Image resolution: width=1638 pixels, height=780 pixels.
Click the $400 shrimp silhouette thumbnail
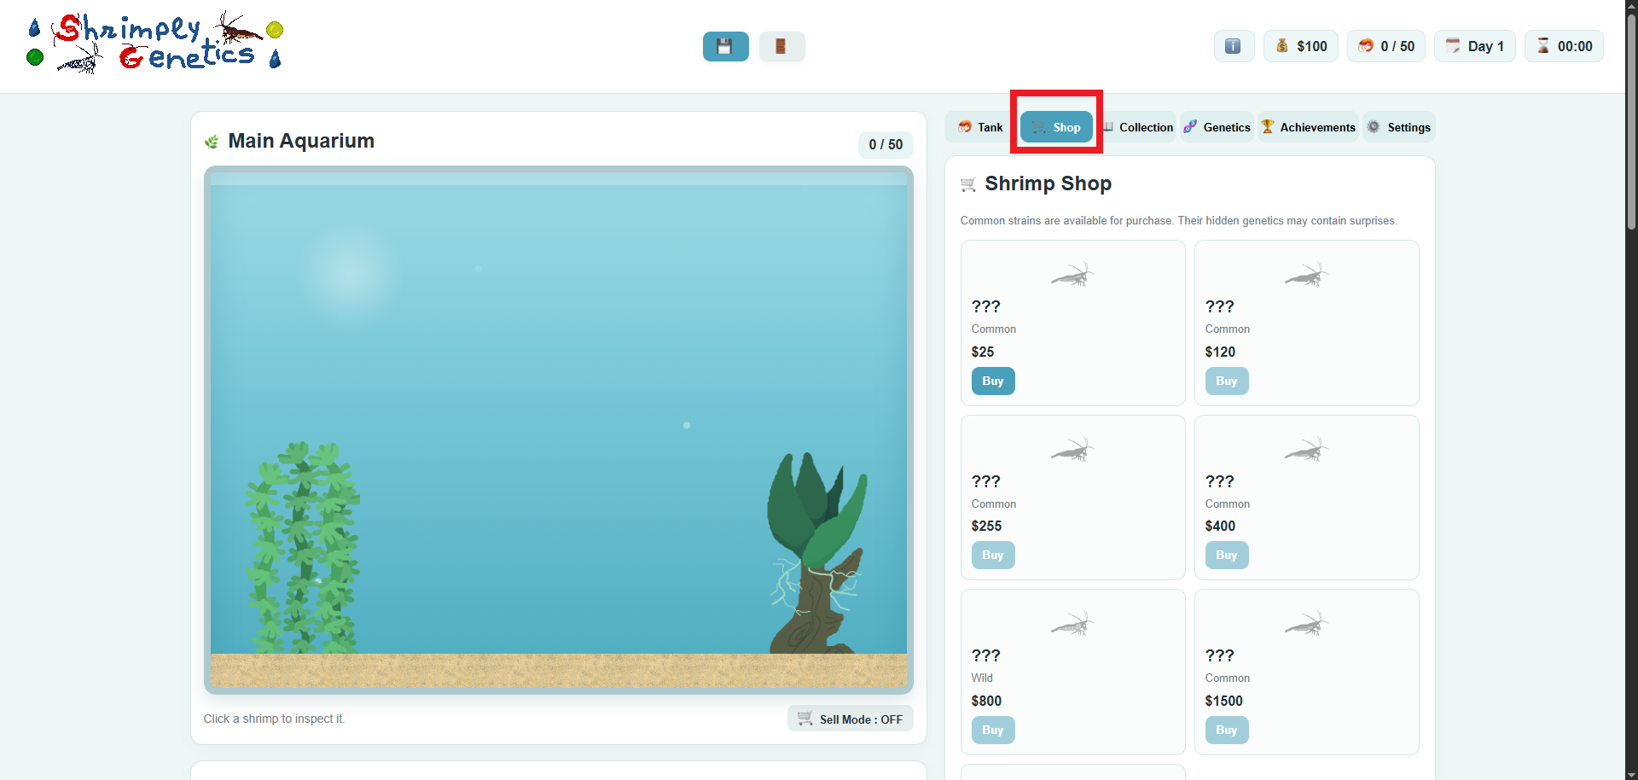(1307, 450)
